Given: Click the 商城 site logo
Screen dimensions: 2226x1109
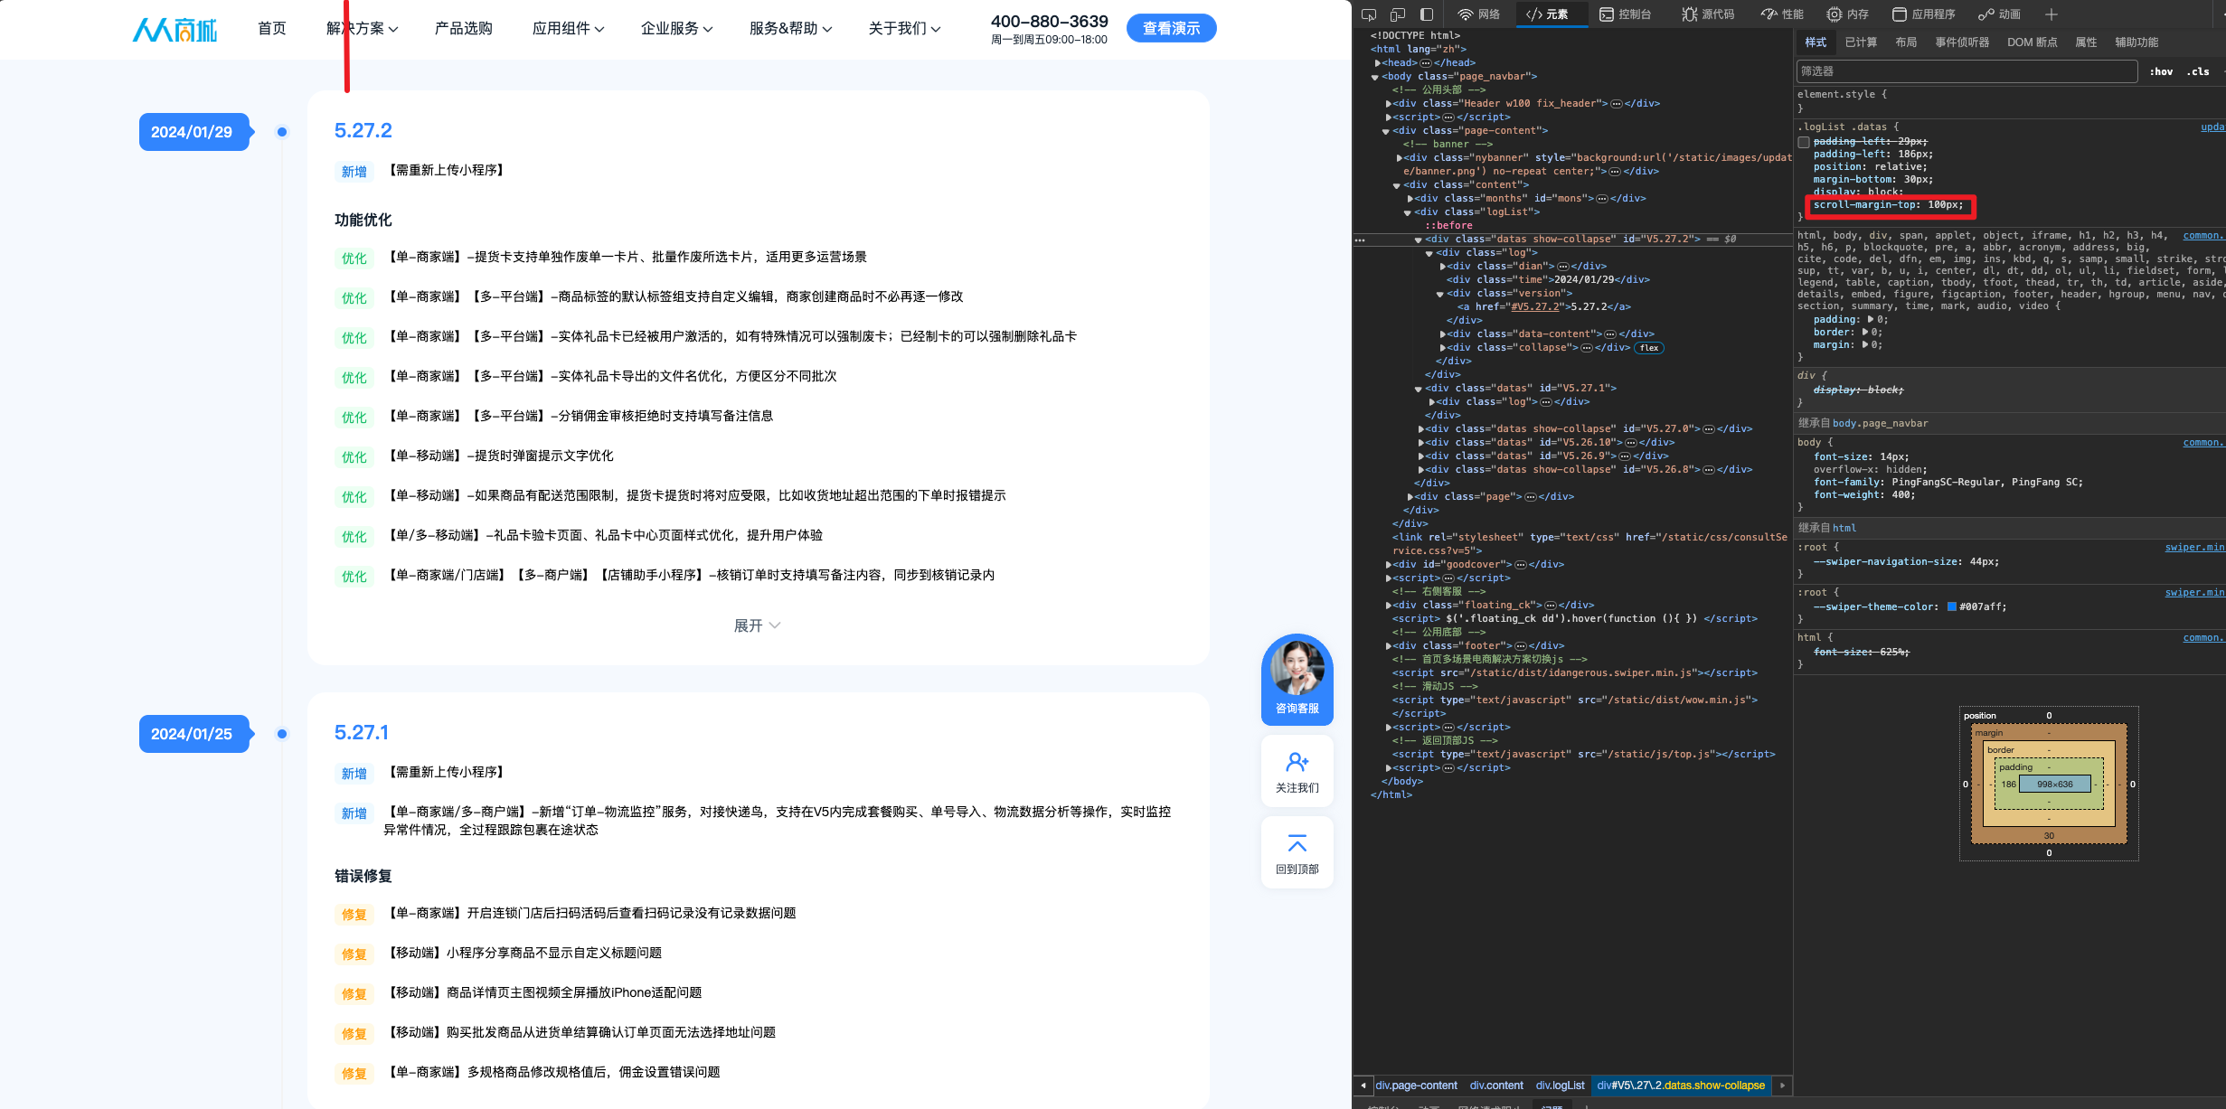Looking at the screenshot, I should (175, 29).
